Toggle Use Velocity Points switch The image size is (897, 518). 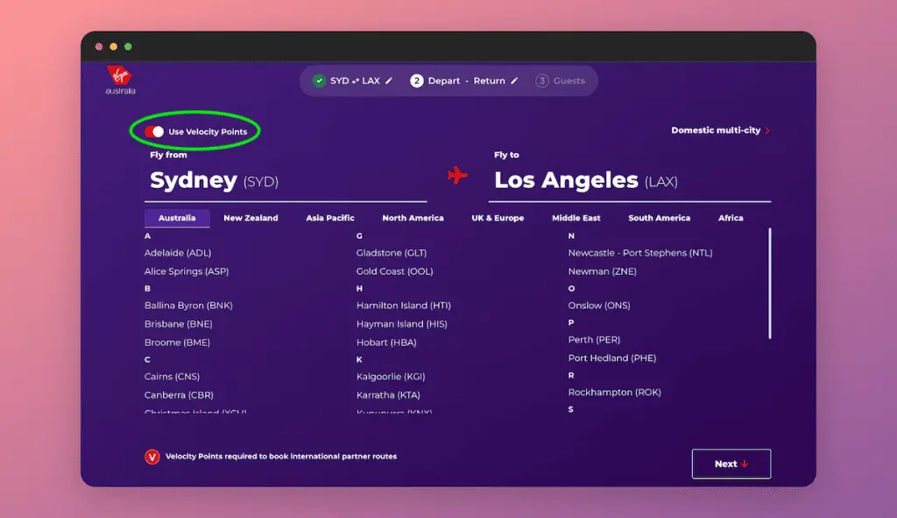[154, 131]
